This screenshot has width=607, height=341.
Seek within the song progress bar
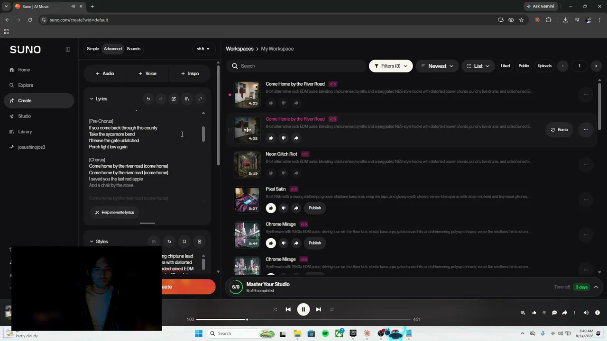click(303, 320)
